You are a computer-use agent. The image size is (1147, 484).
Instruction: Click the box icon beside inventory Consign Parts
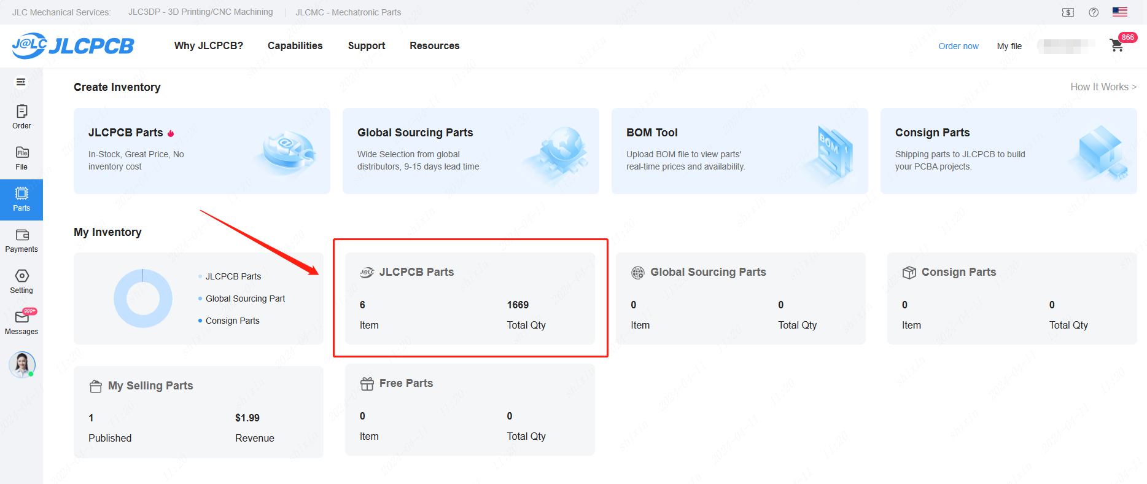point(909,272)
